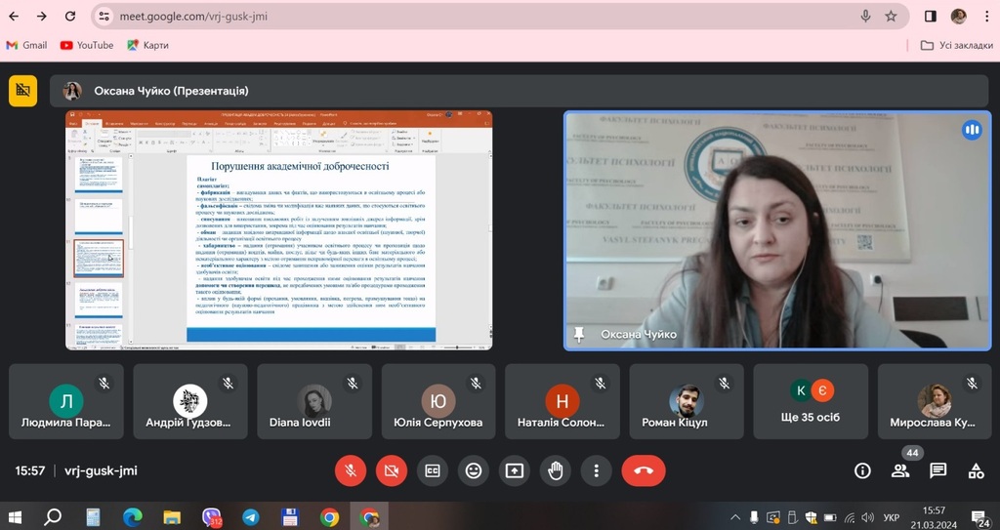Open the chat panel icon
Image resolution: width=1000 pixels, height=530 pixels.
tap(937, 470)
